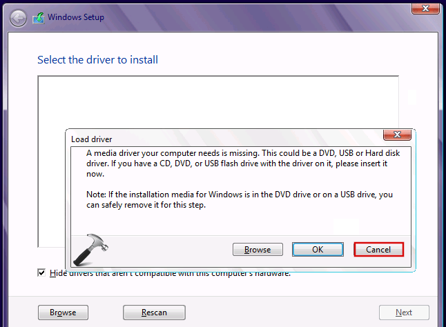Close the Load driver dialog

click(x=397, y=135)
